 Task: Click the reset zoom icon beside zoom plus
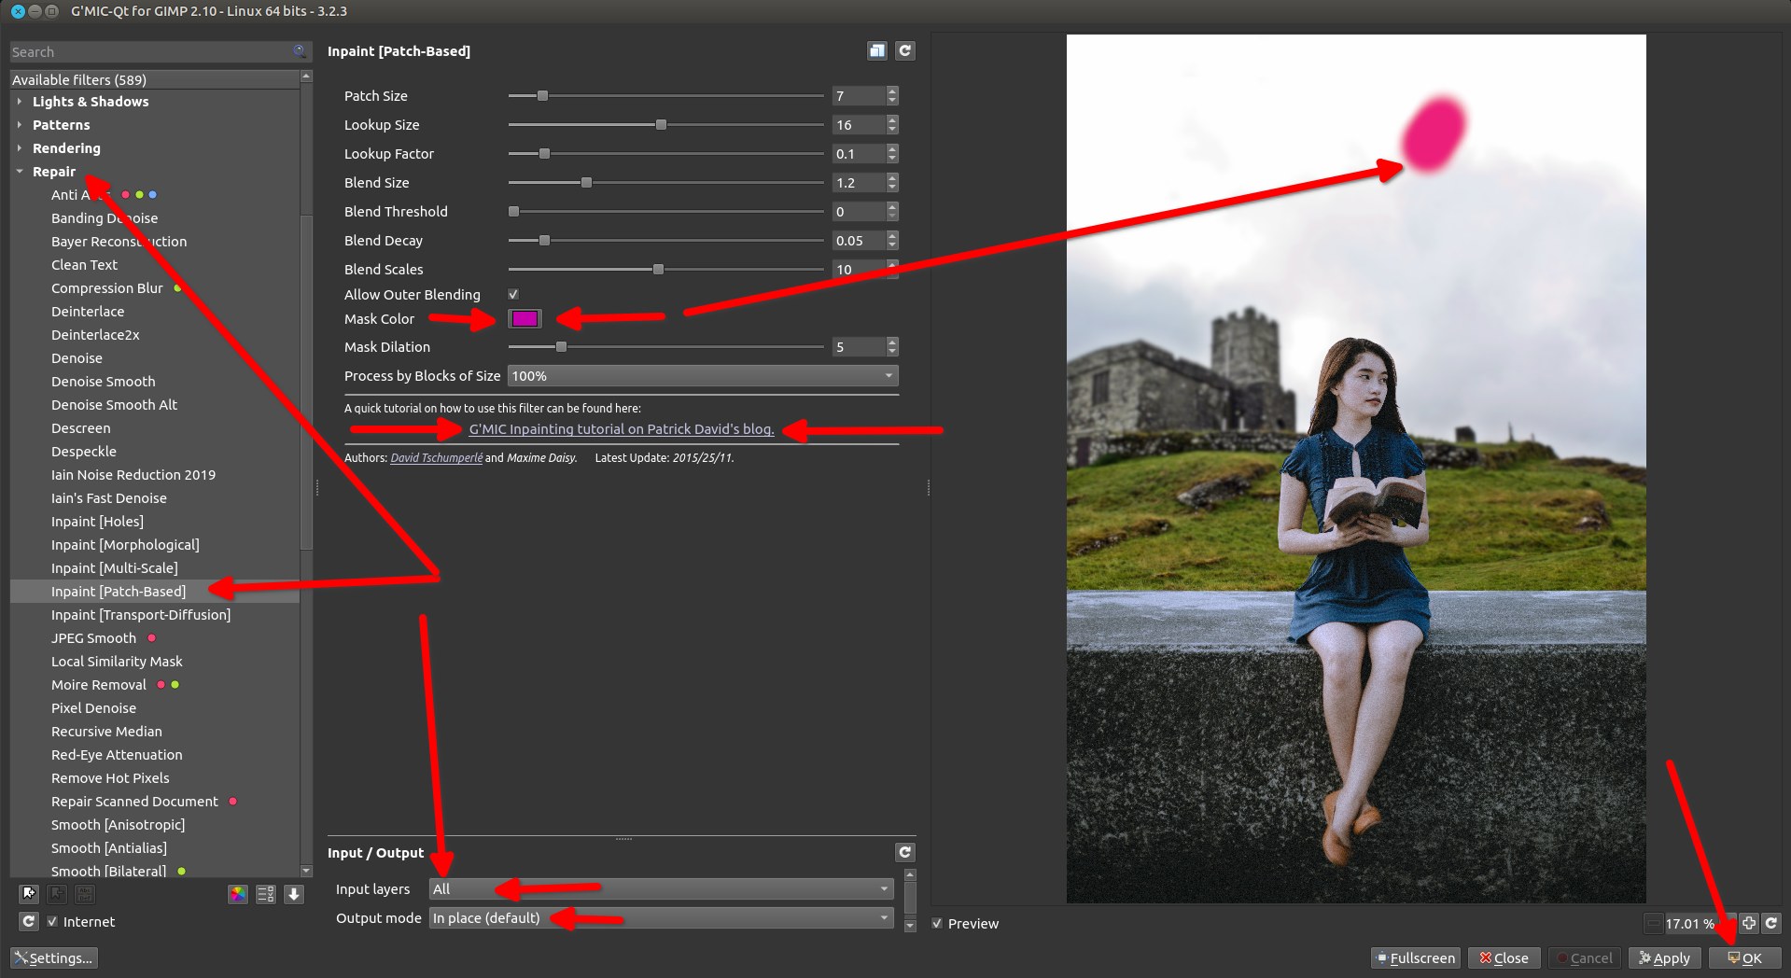click(x=1770, y=923)
